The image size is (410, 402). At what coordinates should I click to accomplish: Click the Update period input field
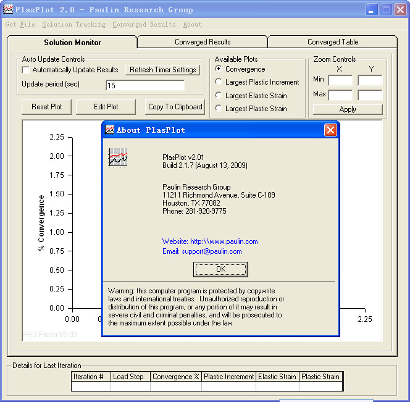pyautogui.click(x=145, y=86)
